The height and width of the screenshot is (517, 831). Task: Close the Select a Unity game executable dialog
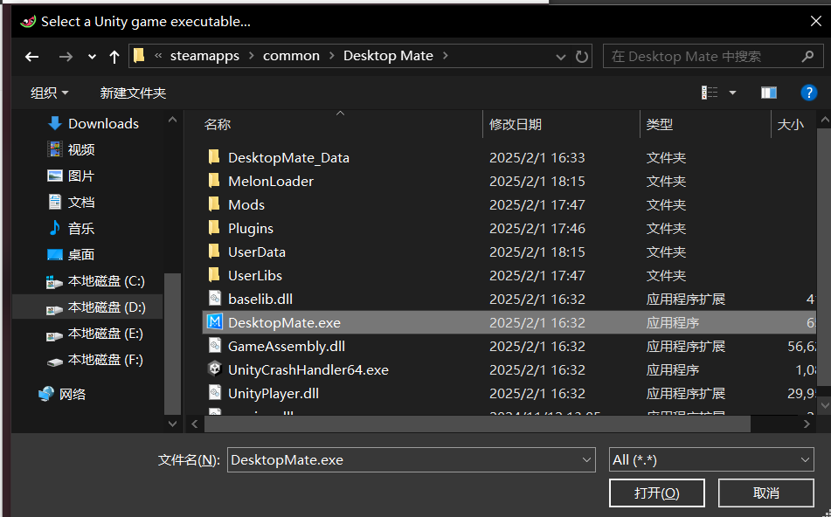coord(816,21)
